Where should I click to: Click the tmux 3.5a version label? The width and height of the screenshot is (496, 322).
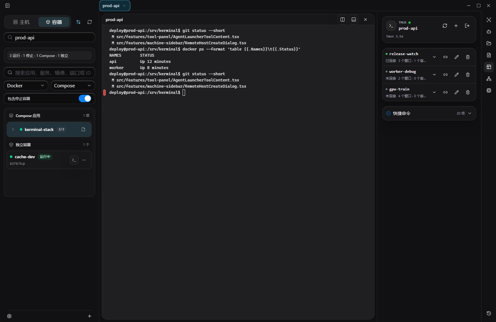(x=395, y=36)
